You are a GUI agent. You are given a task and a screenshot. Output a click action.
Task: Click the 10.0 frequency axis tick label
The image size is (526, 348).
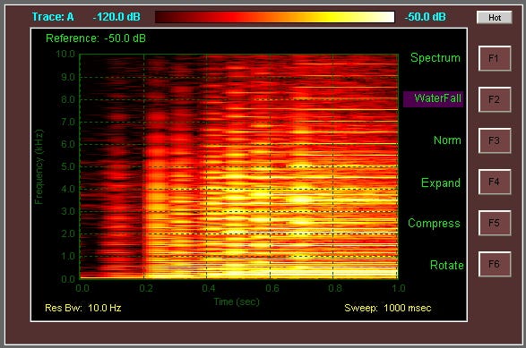65,54
